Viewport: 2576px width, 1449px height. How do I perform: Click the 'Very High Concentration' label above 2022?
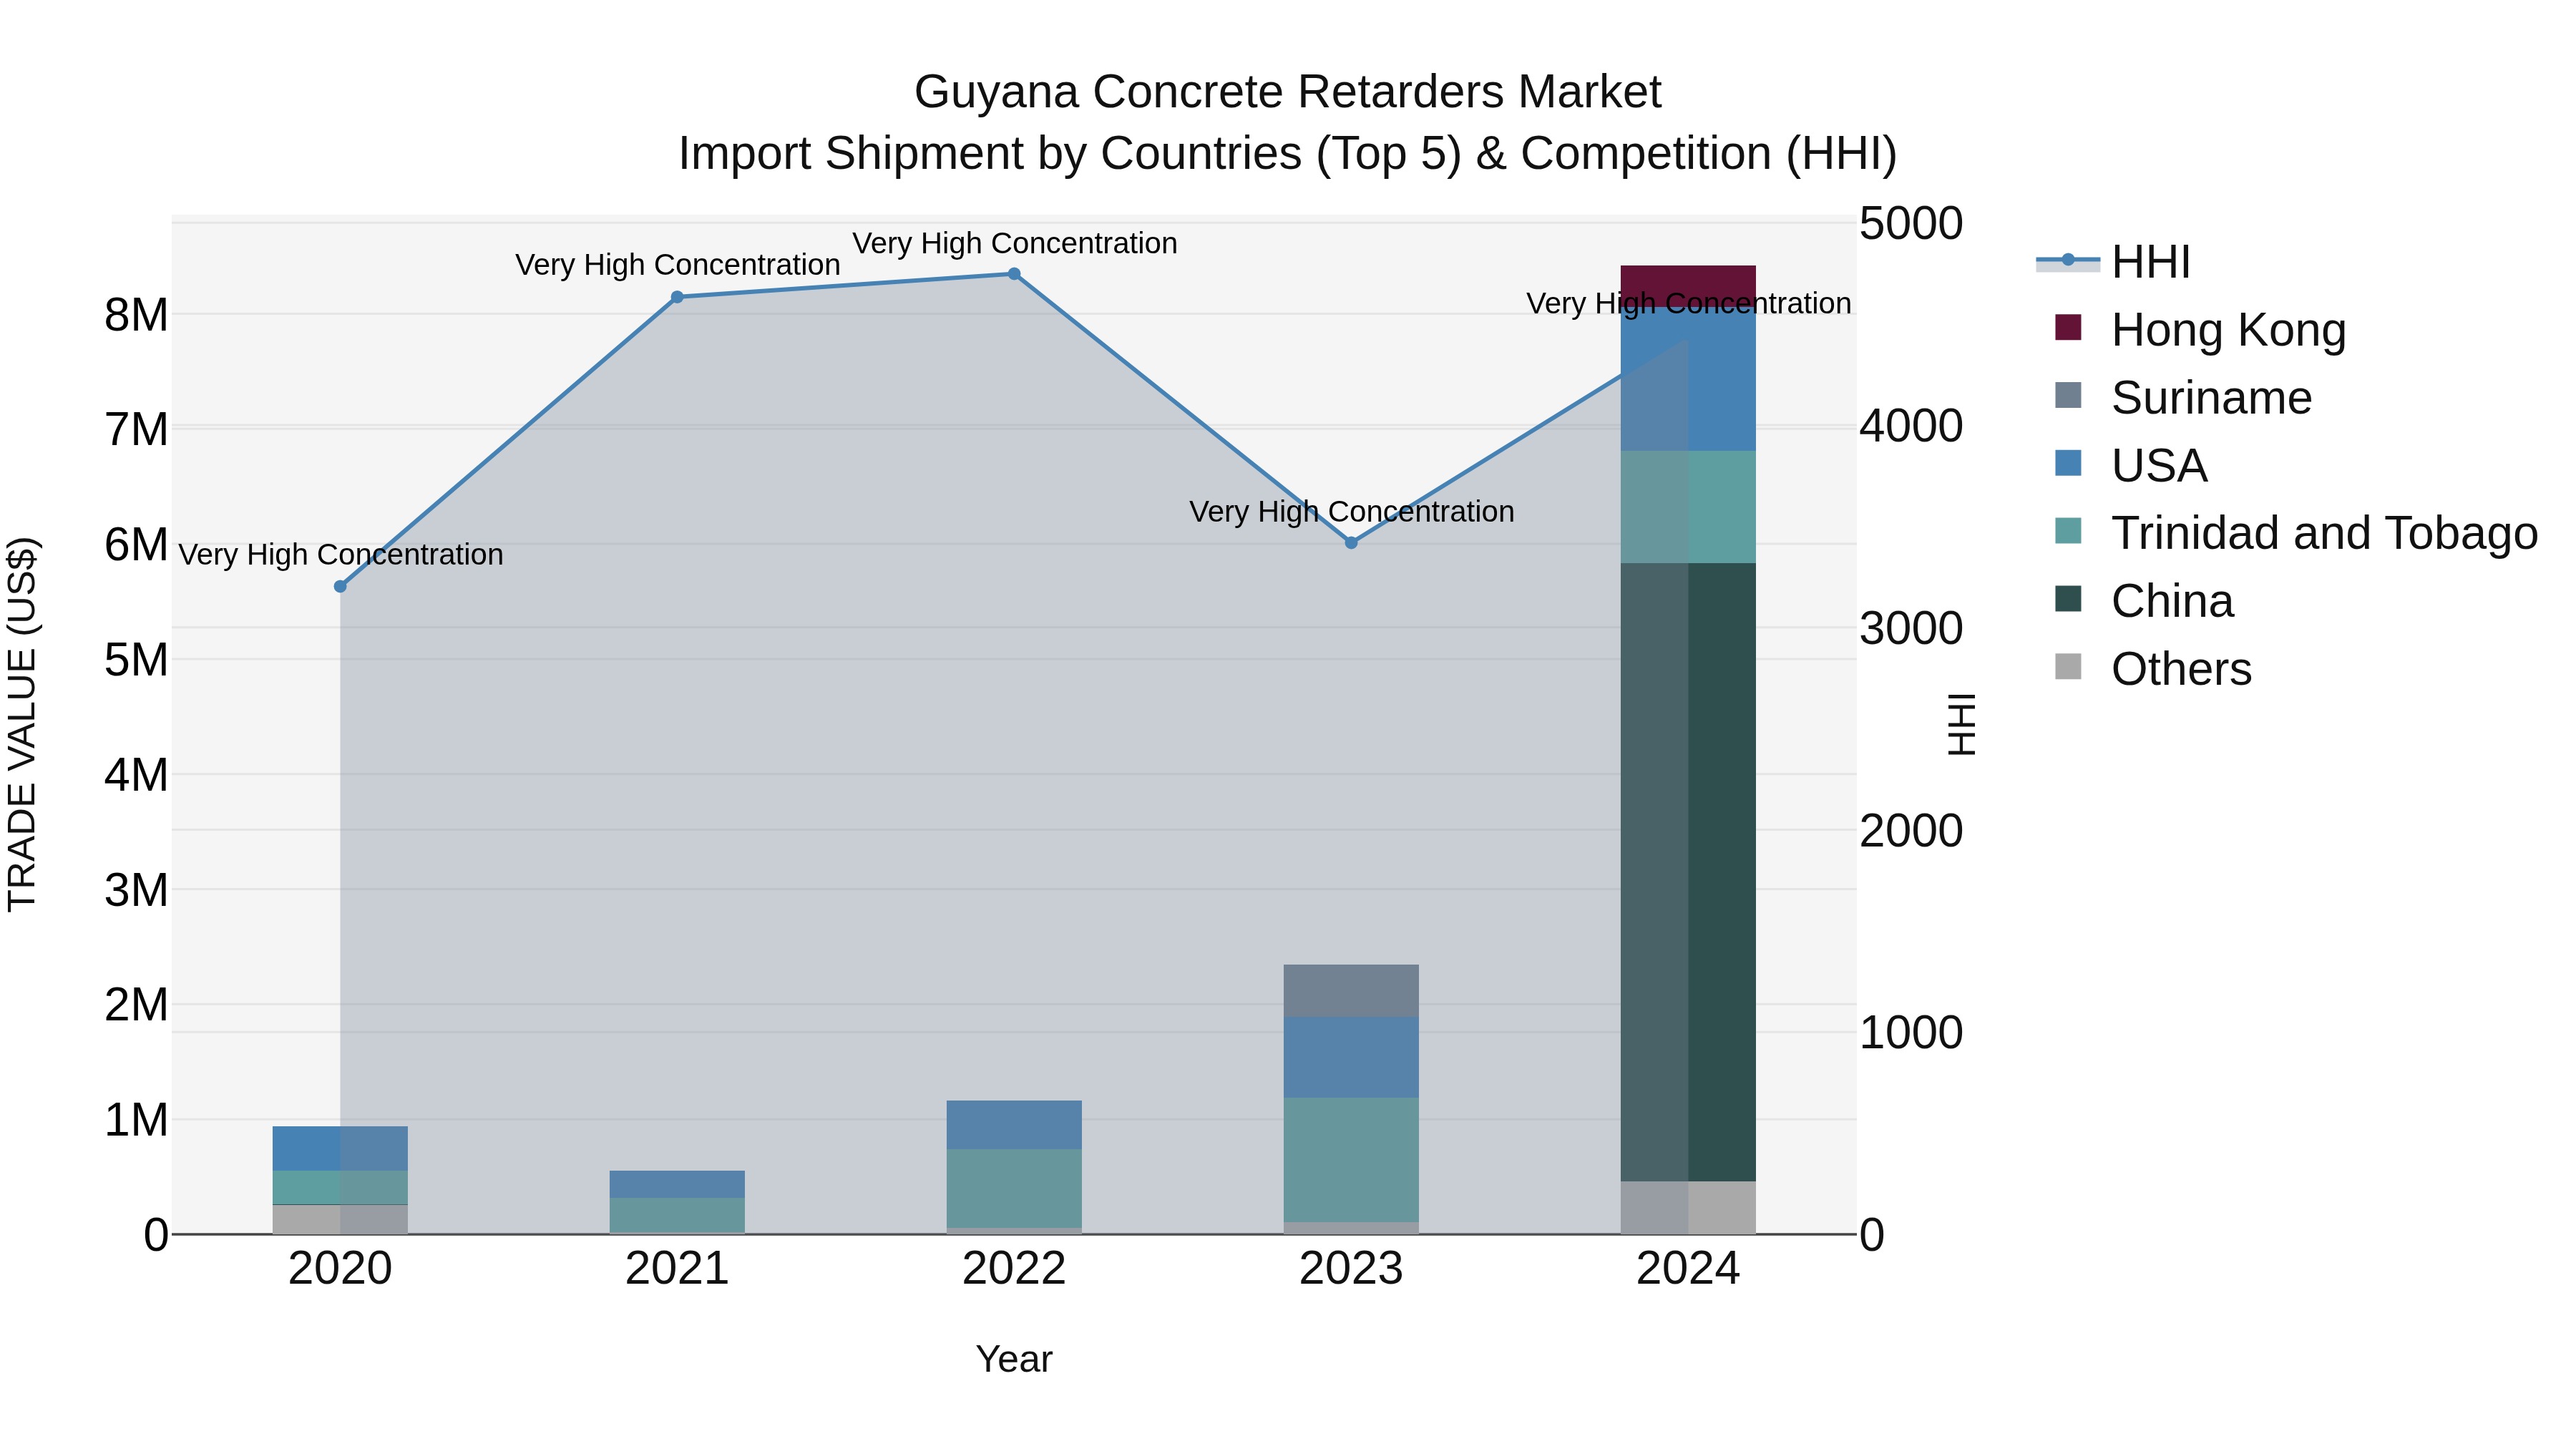(1014, 243)
